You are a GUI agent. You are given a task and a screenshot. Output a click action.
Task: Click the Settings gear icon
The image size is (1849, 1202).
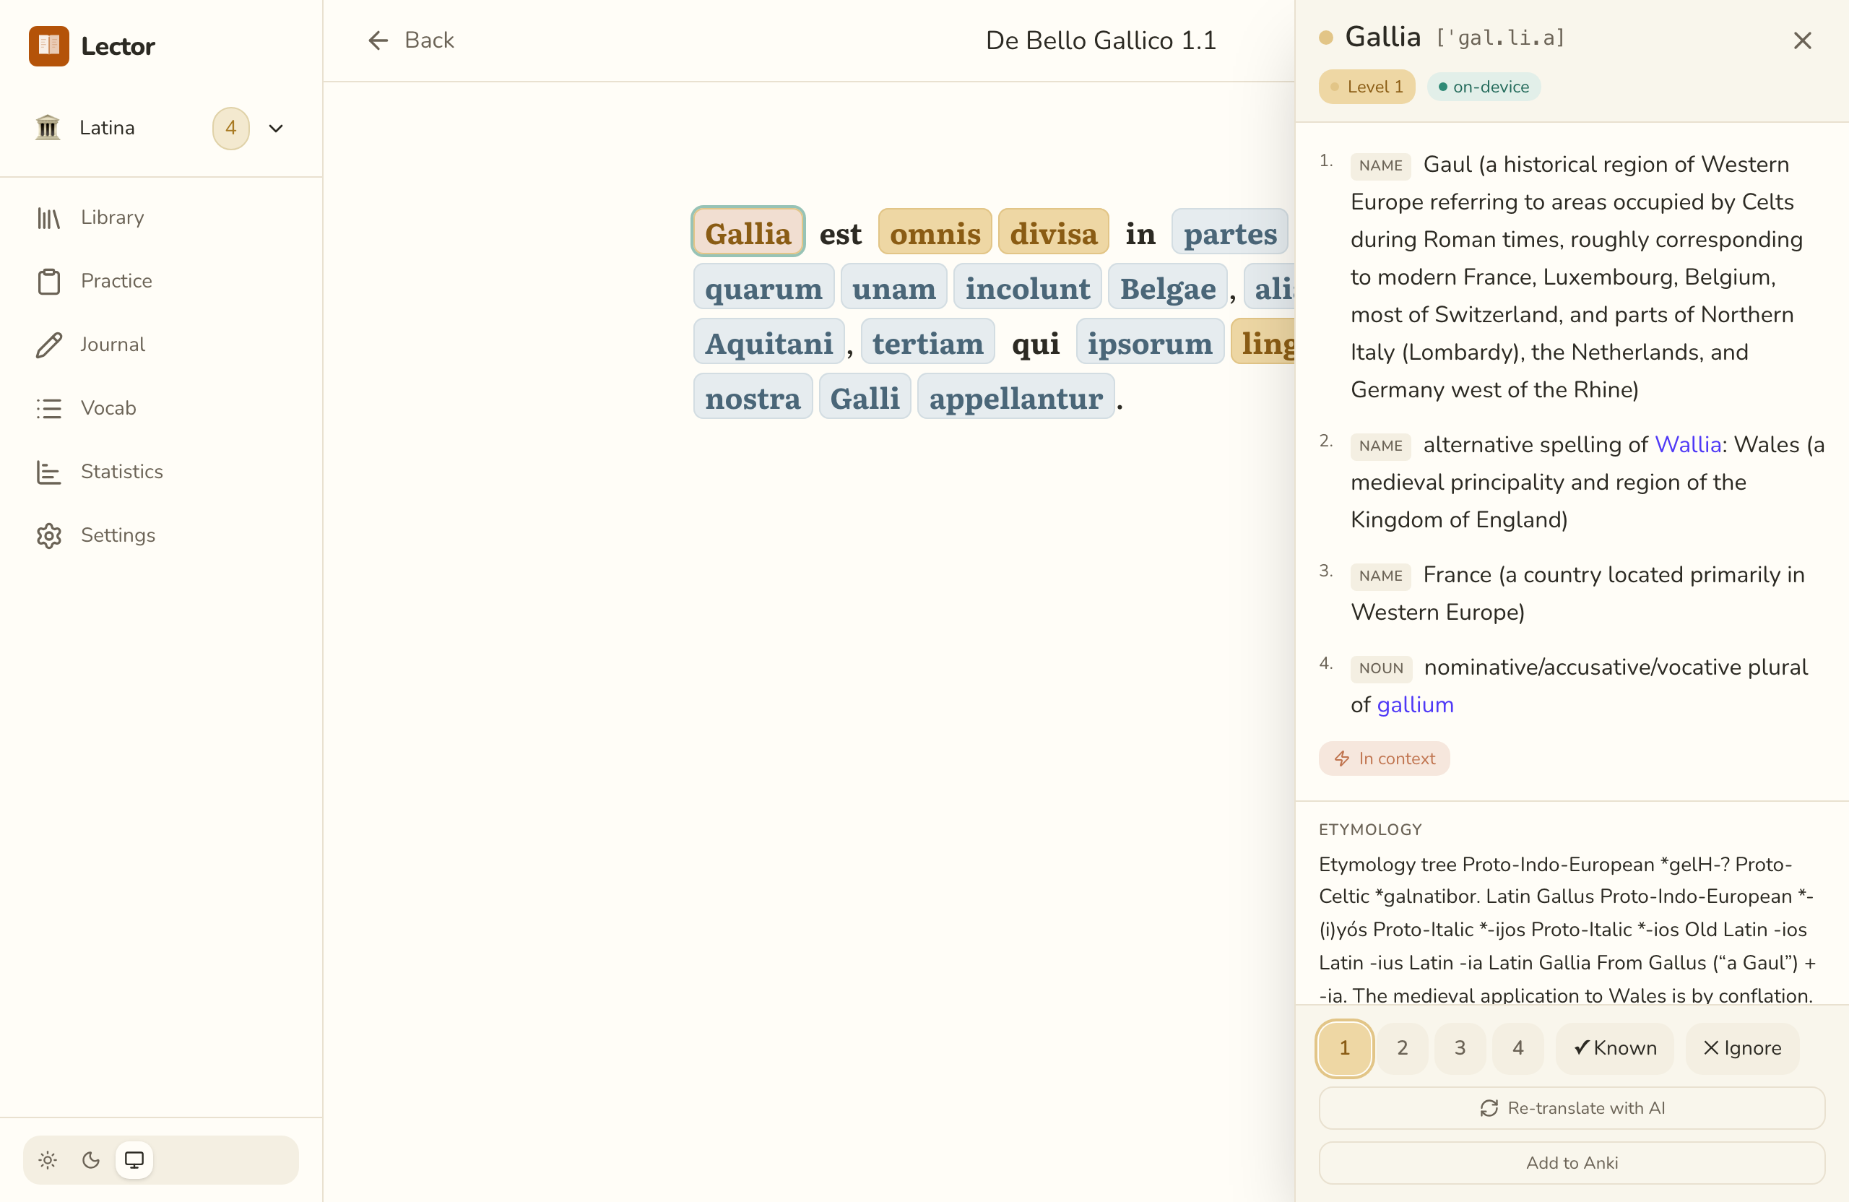(49, 535)
